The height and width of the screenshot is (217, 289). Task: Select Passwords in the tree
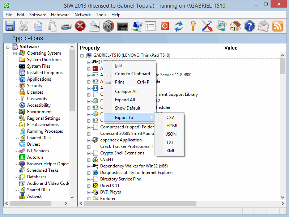tap(37, 99)
